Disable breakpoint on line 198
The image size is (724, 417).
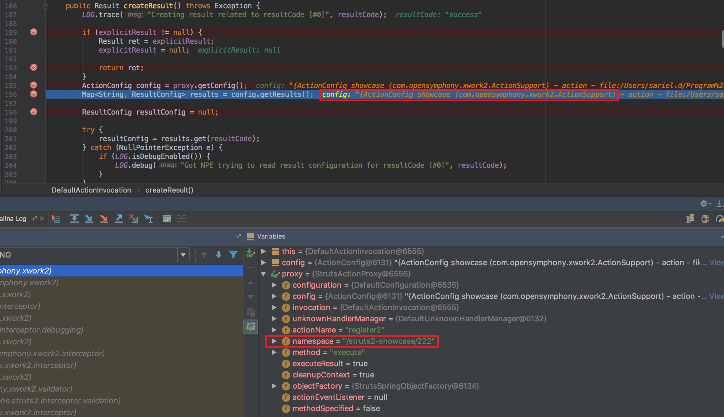[34, 112]
